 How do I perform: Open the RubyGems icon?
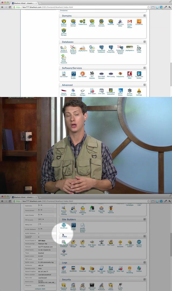[120, 74]
